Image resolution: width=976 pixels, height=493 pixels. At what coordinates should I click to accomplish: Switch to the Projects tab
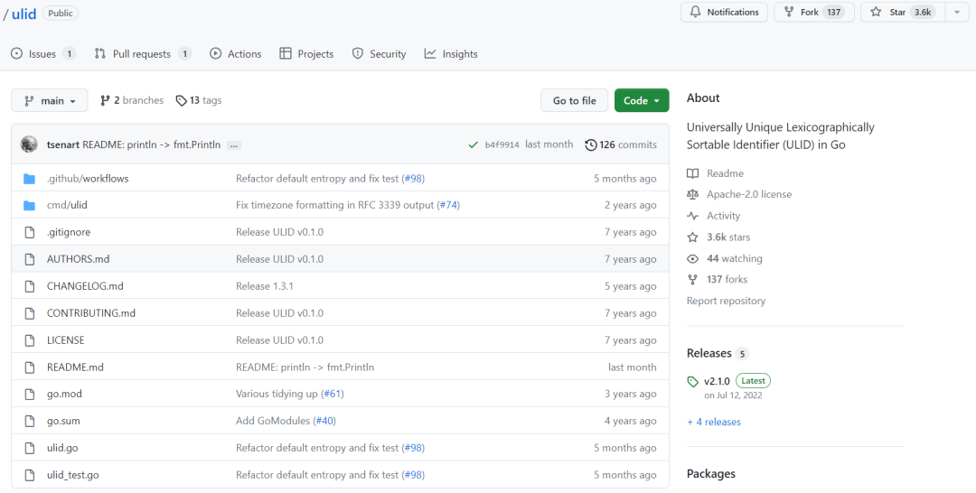pyautogui.click(x=306, y=54)
